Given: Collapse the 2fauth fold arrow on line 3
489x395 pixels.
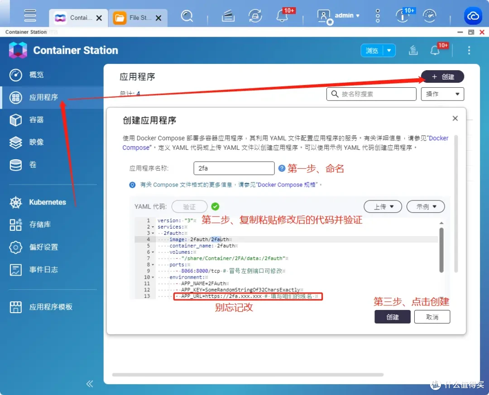Looking at the screenshot, I should (153, 233).
